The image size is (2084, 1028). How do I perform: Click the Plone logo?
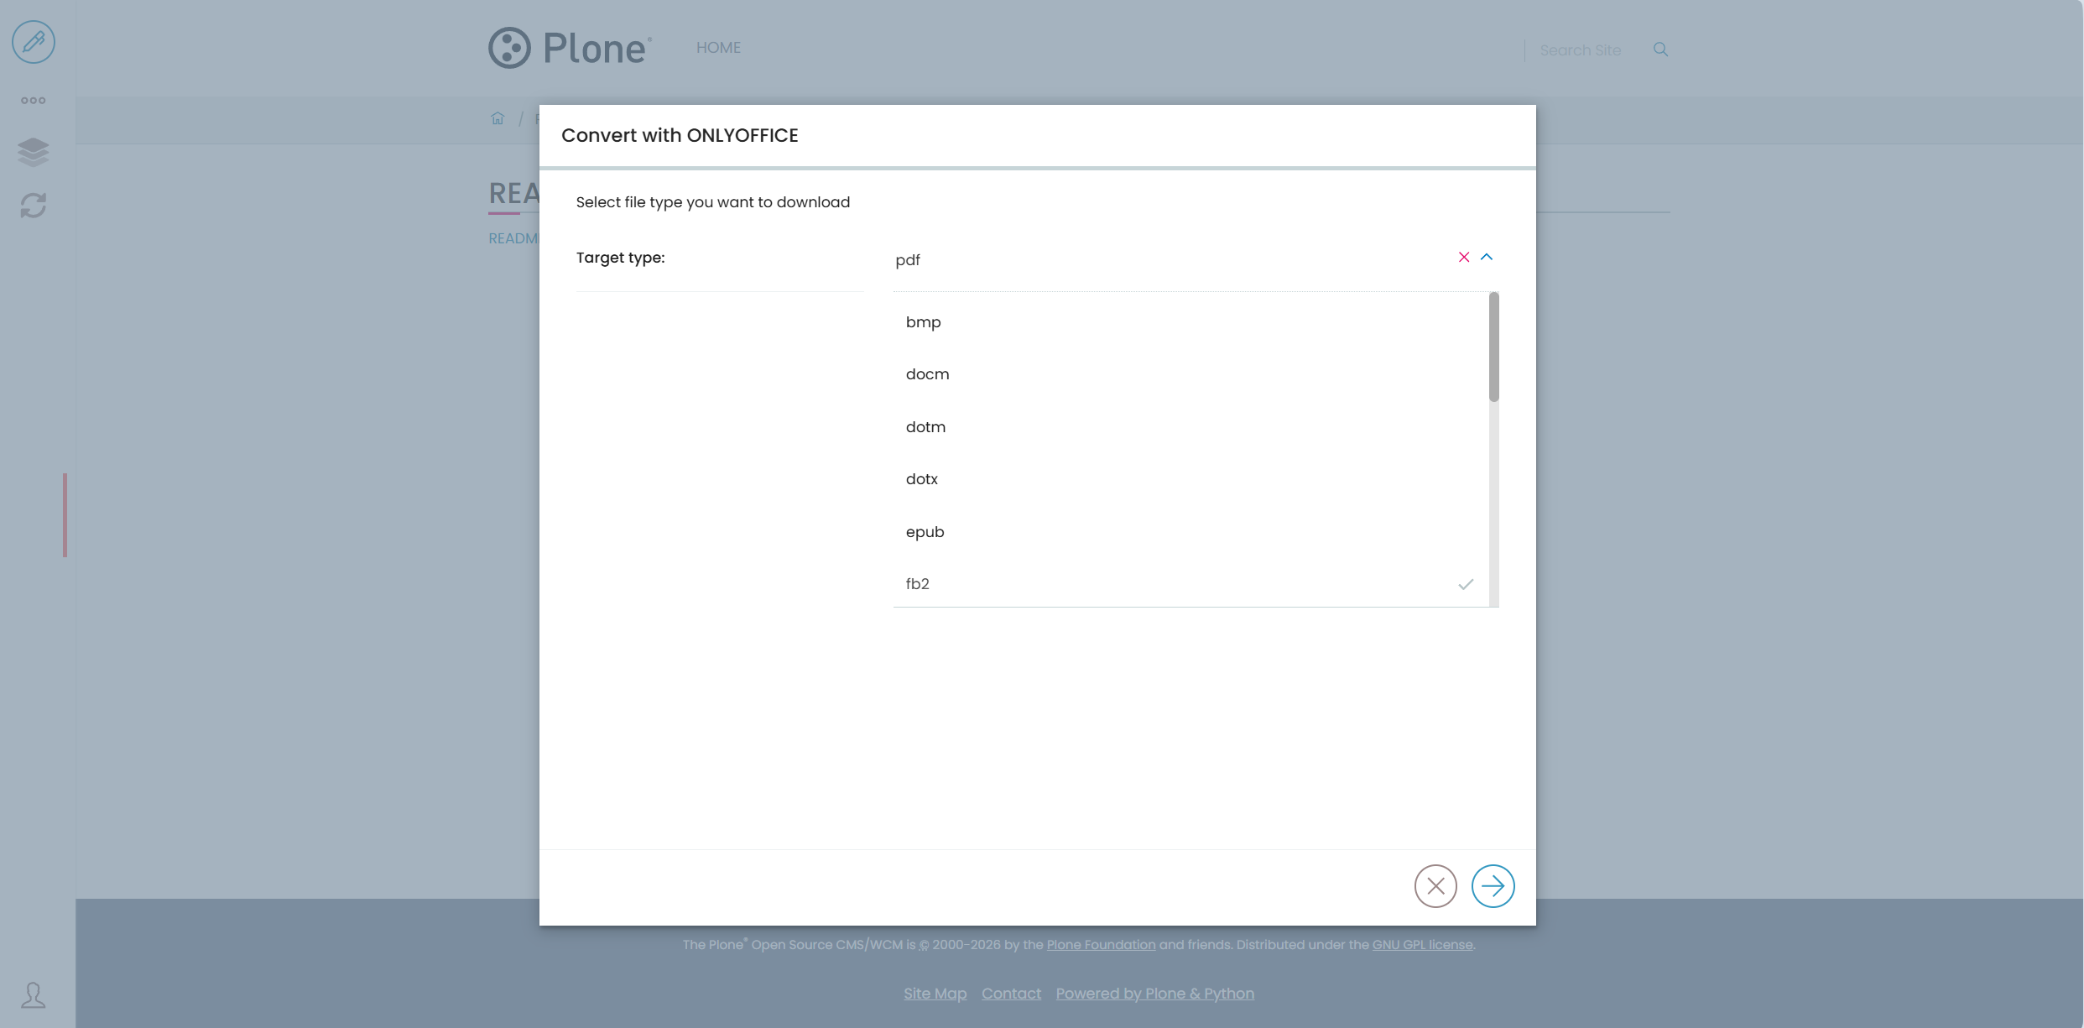pos(570,48)
